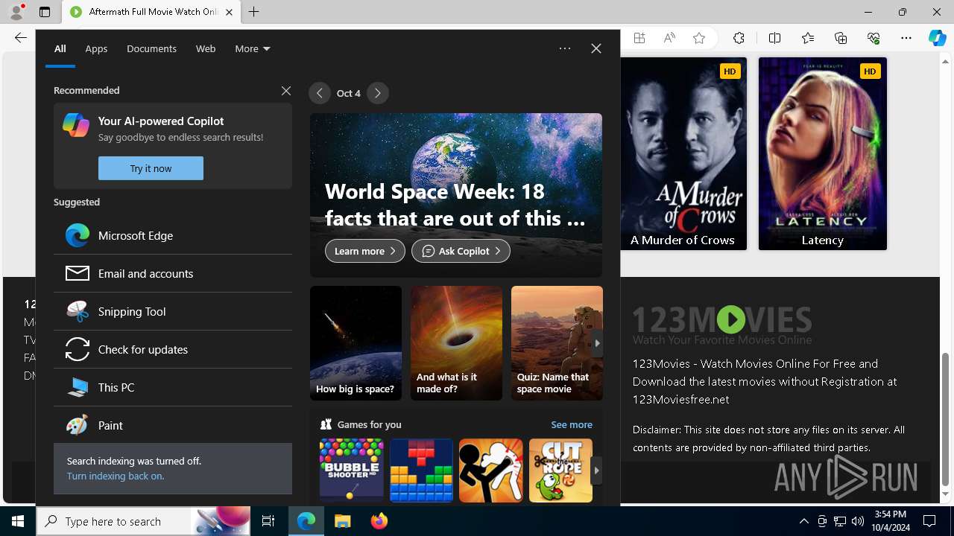Open And what is it made of card
Viewport: 954px width, 536px height.
coord(456,343)
